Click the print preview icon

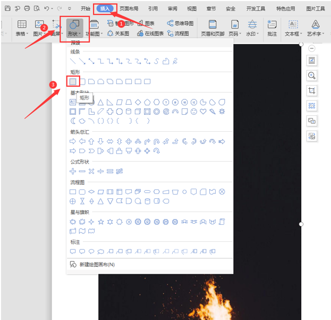[x=37, y=9]
